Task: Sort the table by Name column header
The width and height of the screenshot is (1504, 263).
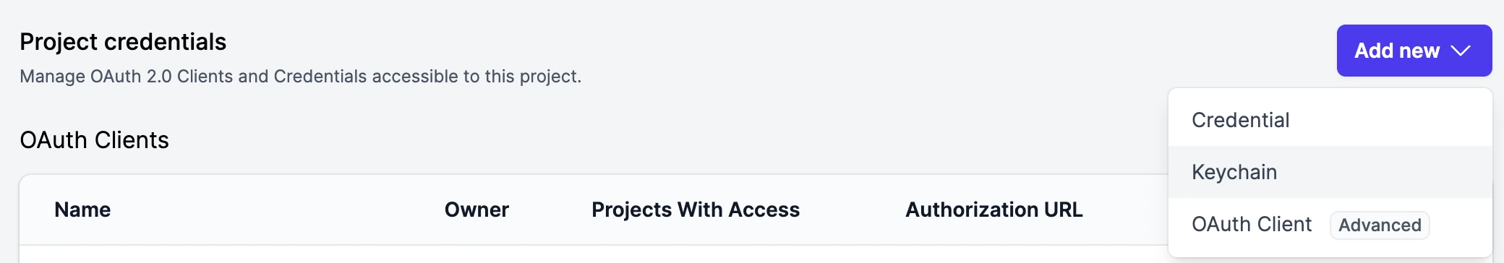Action: pos(82,210)
